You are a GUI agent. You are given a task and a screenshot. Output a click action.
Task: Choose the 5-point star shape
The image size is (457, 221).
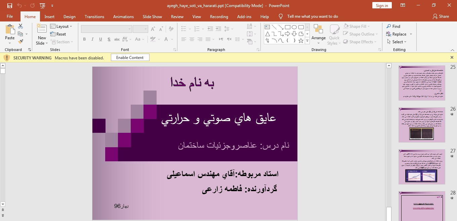pos(301,41)
